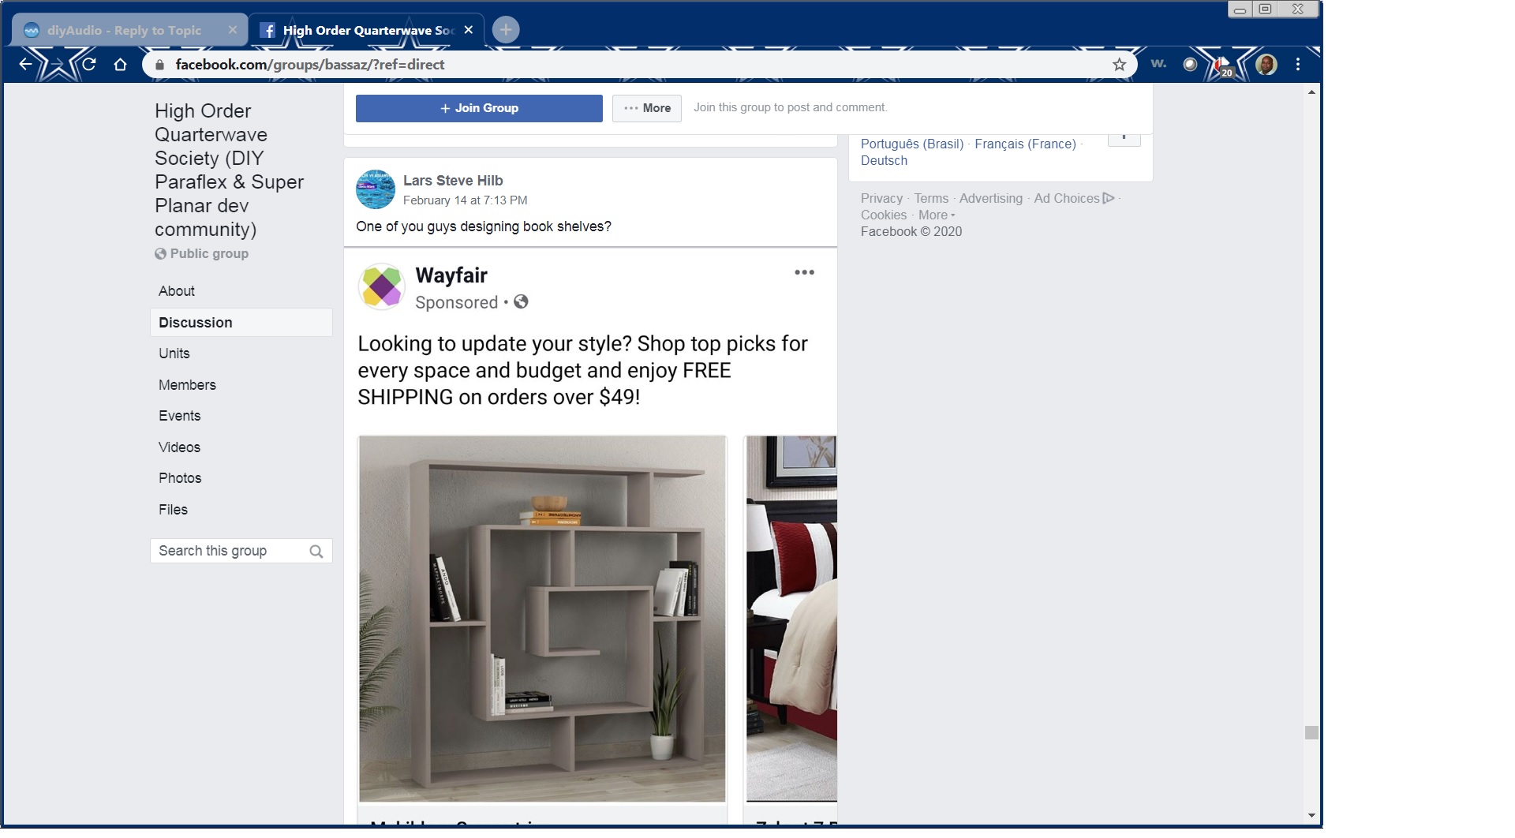Open Wayfair ad options ellipsis

[x=804, y=272]
